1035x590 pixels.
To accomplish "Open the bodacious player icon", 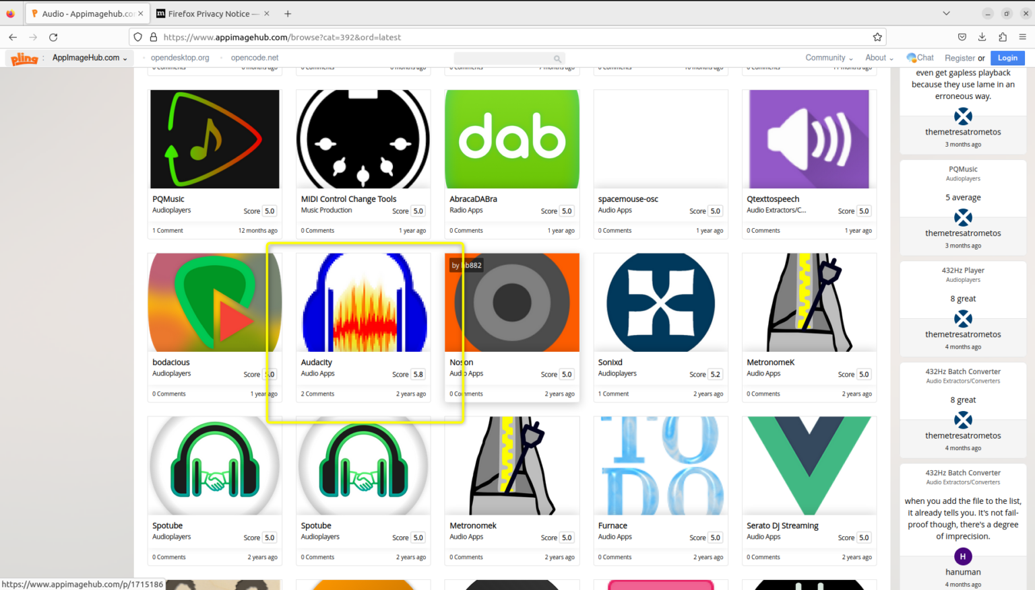I will click(214, 302).
